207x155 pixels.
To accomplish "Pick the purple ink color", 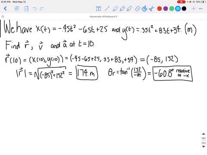I will pyautogui.click(x=166, y=9).
